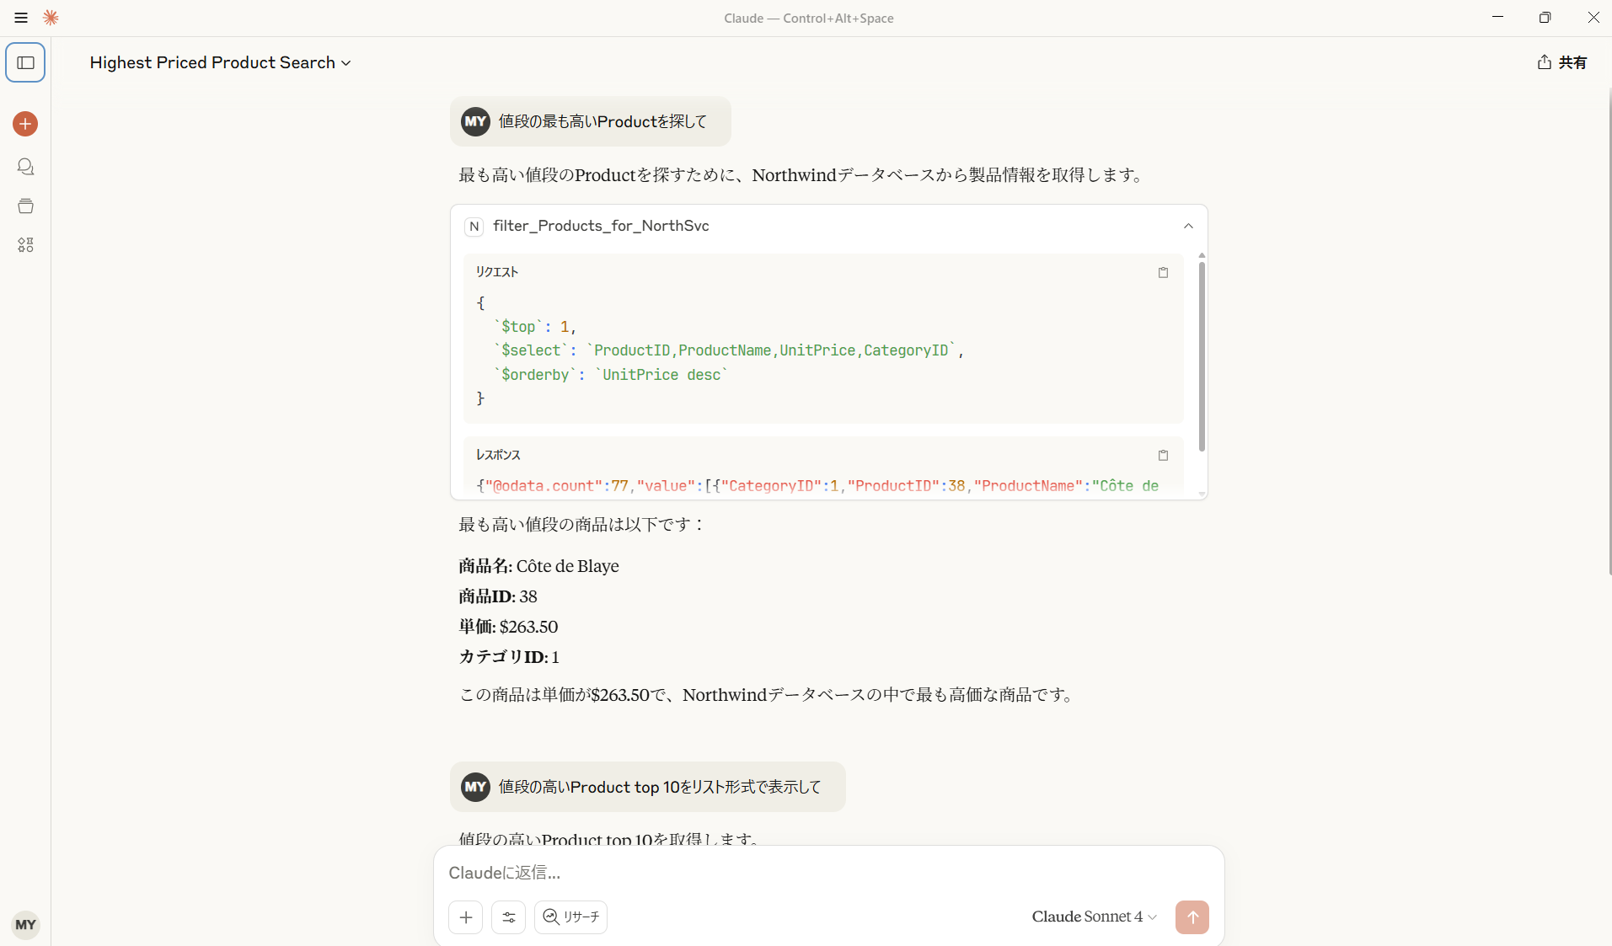
Task: Click the tool block's inner scrollbar
Action: (x=1202, y=356)
